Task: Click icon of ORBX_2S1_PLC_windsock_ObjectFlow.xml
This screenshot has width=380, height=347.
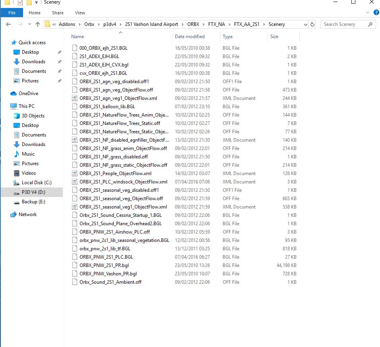Action: [75, 182]
